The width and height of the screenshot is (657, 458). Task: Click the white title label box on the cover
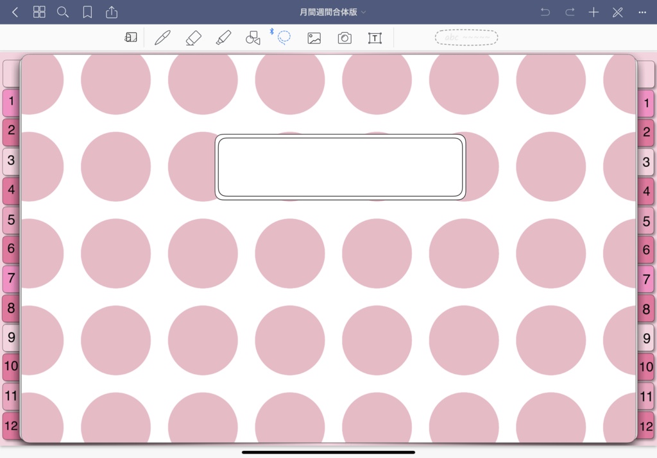(340, 167)
